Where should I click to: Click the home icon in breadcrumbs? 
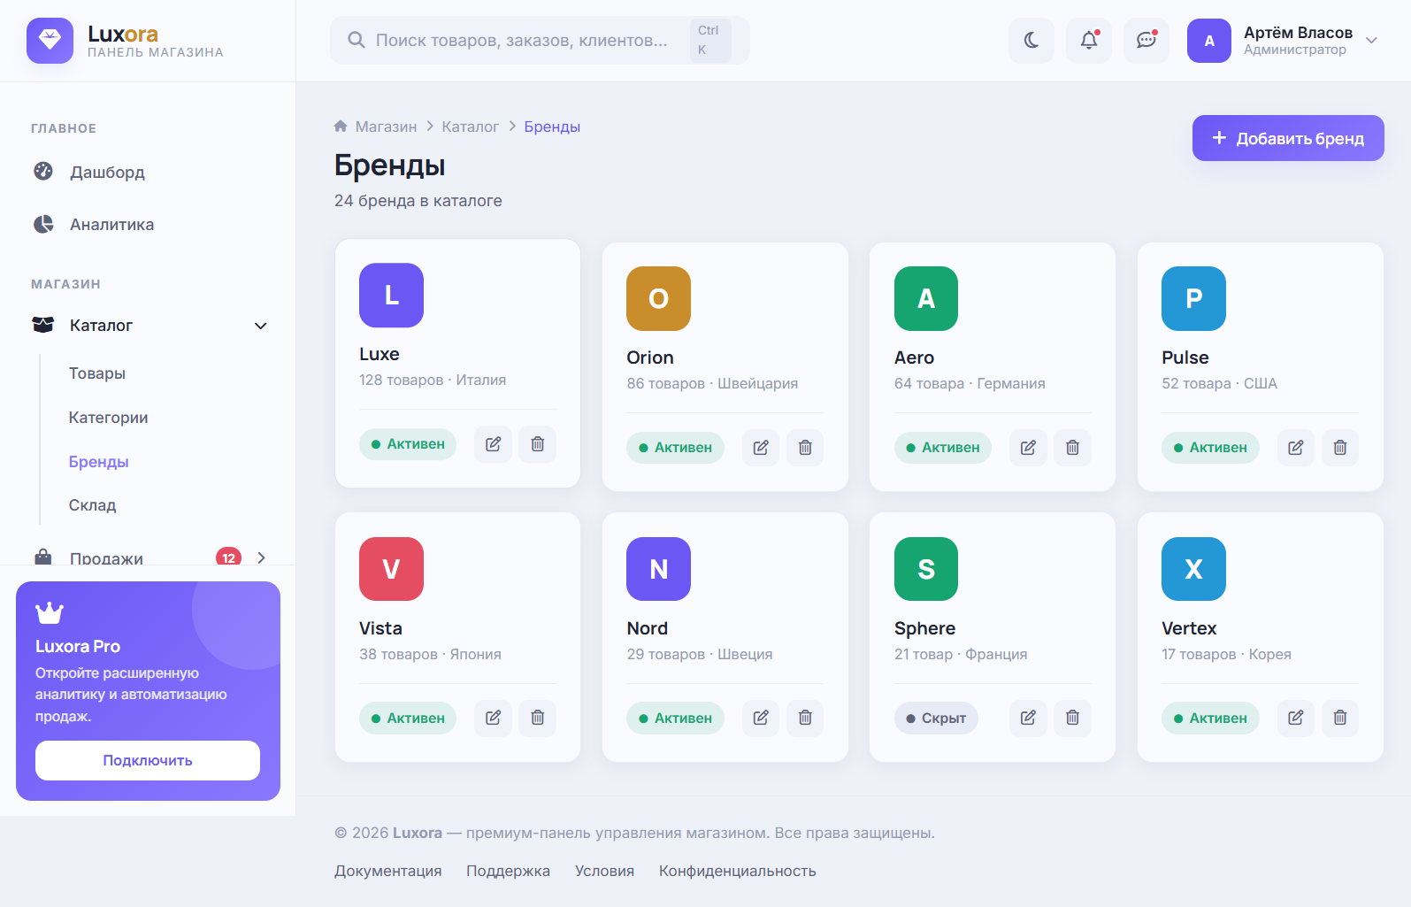tap(341, 127)
